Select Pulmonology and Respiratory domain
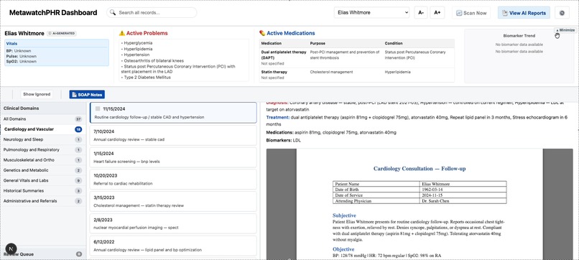The height and width of the screenshot is (260, 579). pos(43,150)
